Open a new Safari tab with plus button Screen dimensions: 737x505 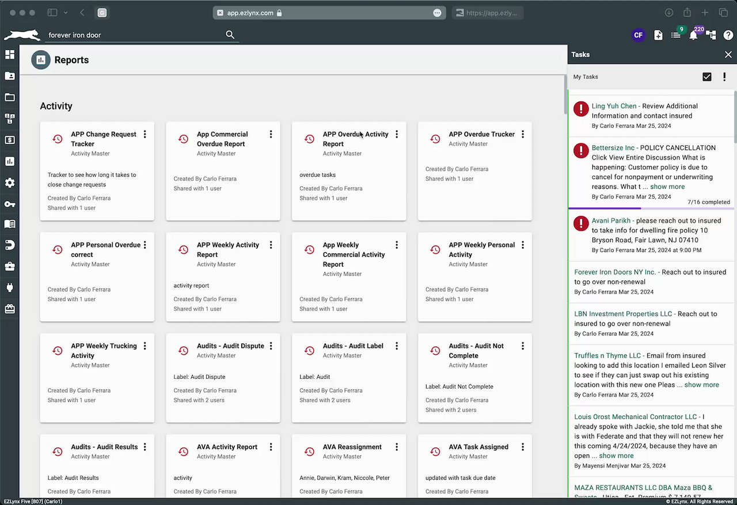(x=705, y=13)
